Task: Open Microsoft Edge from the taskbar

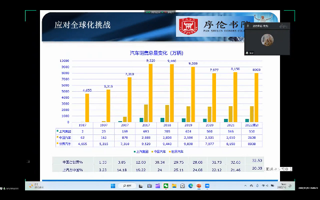Action: click(190, 186)
